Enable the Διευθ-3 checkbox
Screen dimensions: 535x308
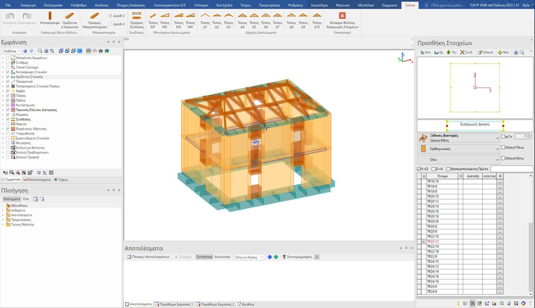pos(111,24)
